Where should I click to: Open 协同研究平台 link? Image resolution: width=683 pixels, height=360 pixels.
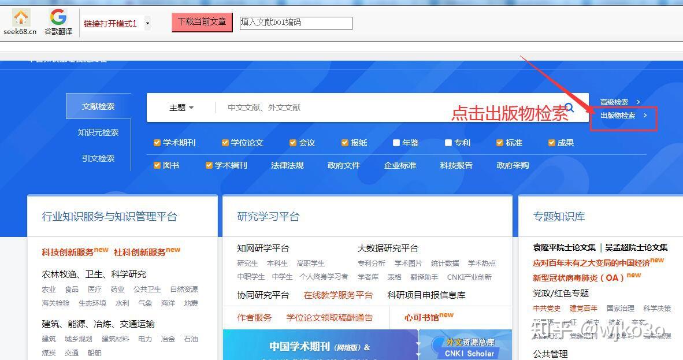[263, 295]
